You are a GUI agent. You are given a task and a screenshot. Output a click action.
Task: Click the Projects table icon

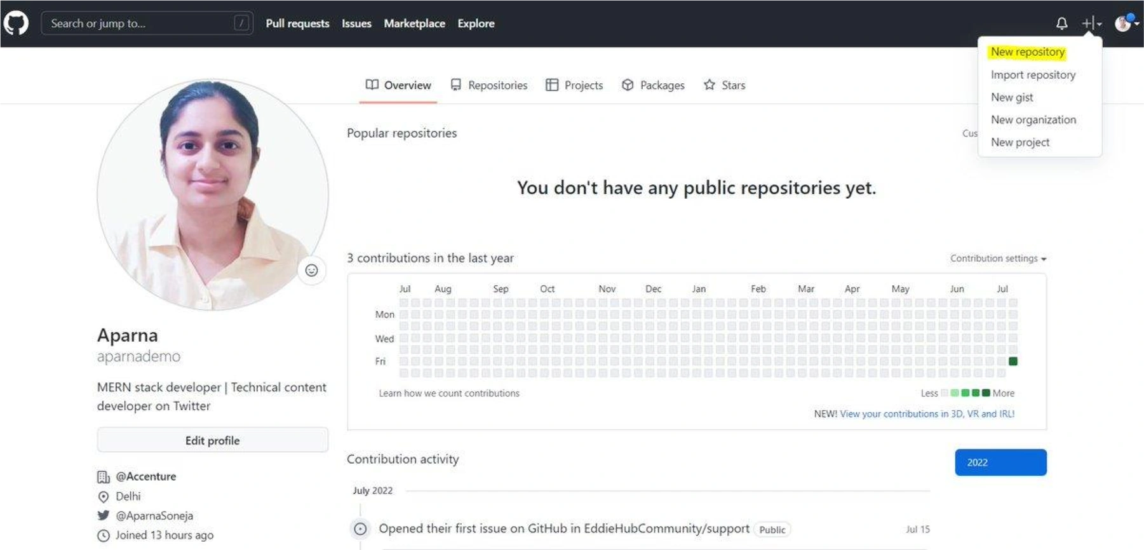pos(552,85)
